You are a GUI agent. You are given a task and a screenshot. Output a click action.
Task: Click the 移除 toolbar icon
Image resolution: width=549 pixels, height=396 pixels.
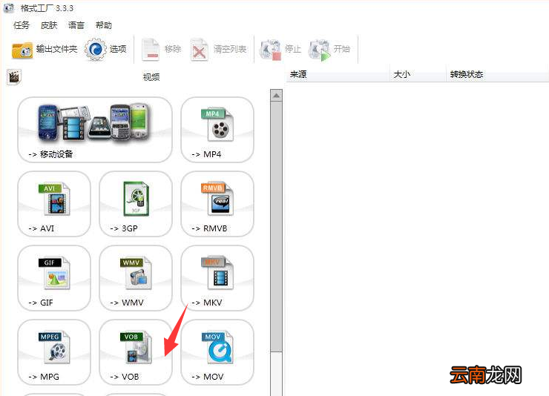point(151,50)
